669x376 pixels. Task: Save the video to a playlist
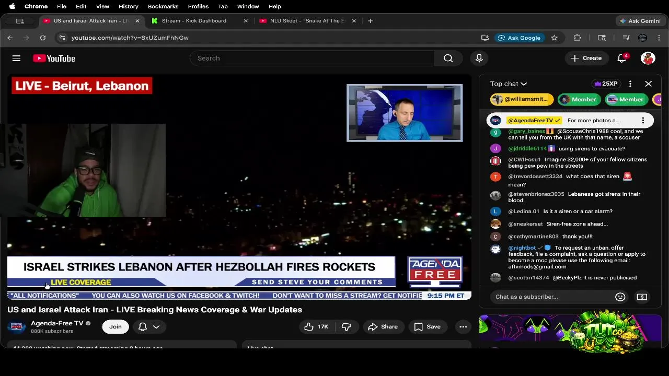click(x=428, y=327)
